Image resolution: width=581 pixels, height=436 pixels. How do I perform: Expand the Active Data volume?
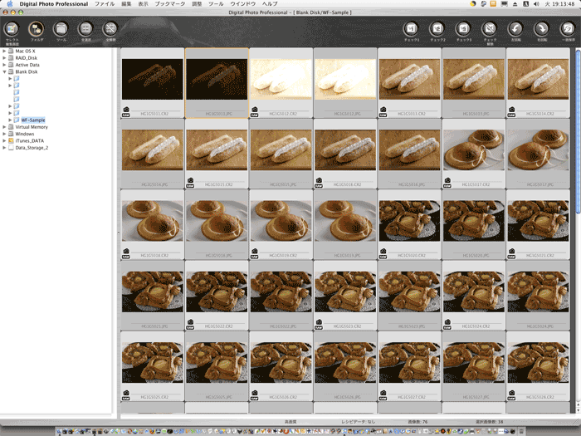pos(4,65)
